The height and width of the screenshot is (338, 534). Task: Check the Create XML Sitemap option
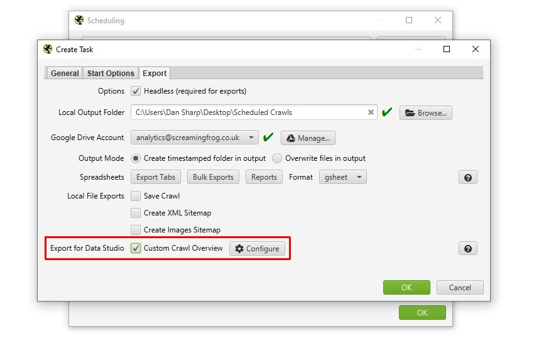pyautogui.click(x=136, y=213)
